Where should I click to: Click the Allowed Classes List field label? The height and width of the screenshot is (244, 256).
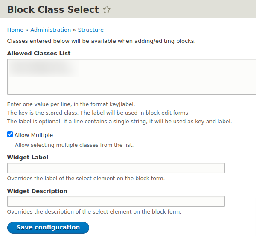[x=39, y=54]
